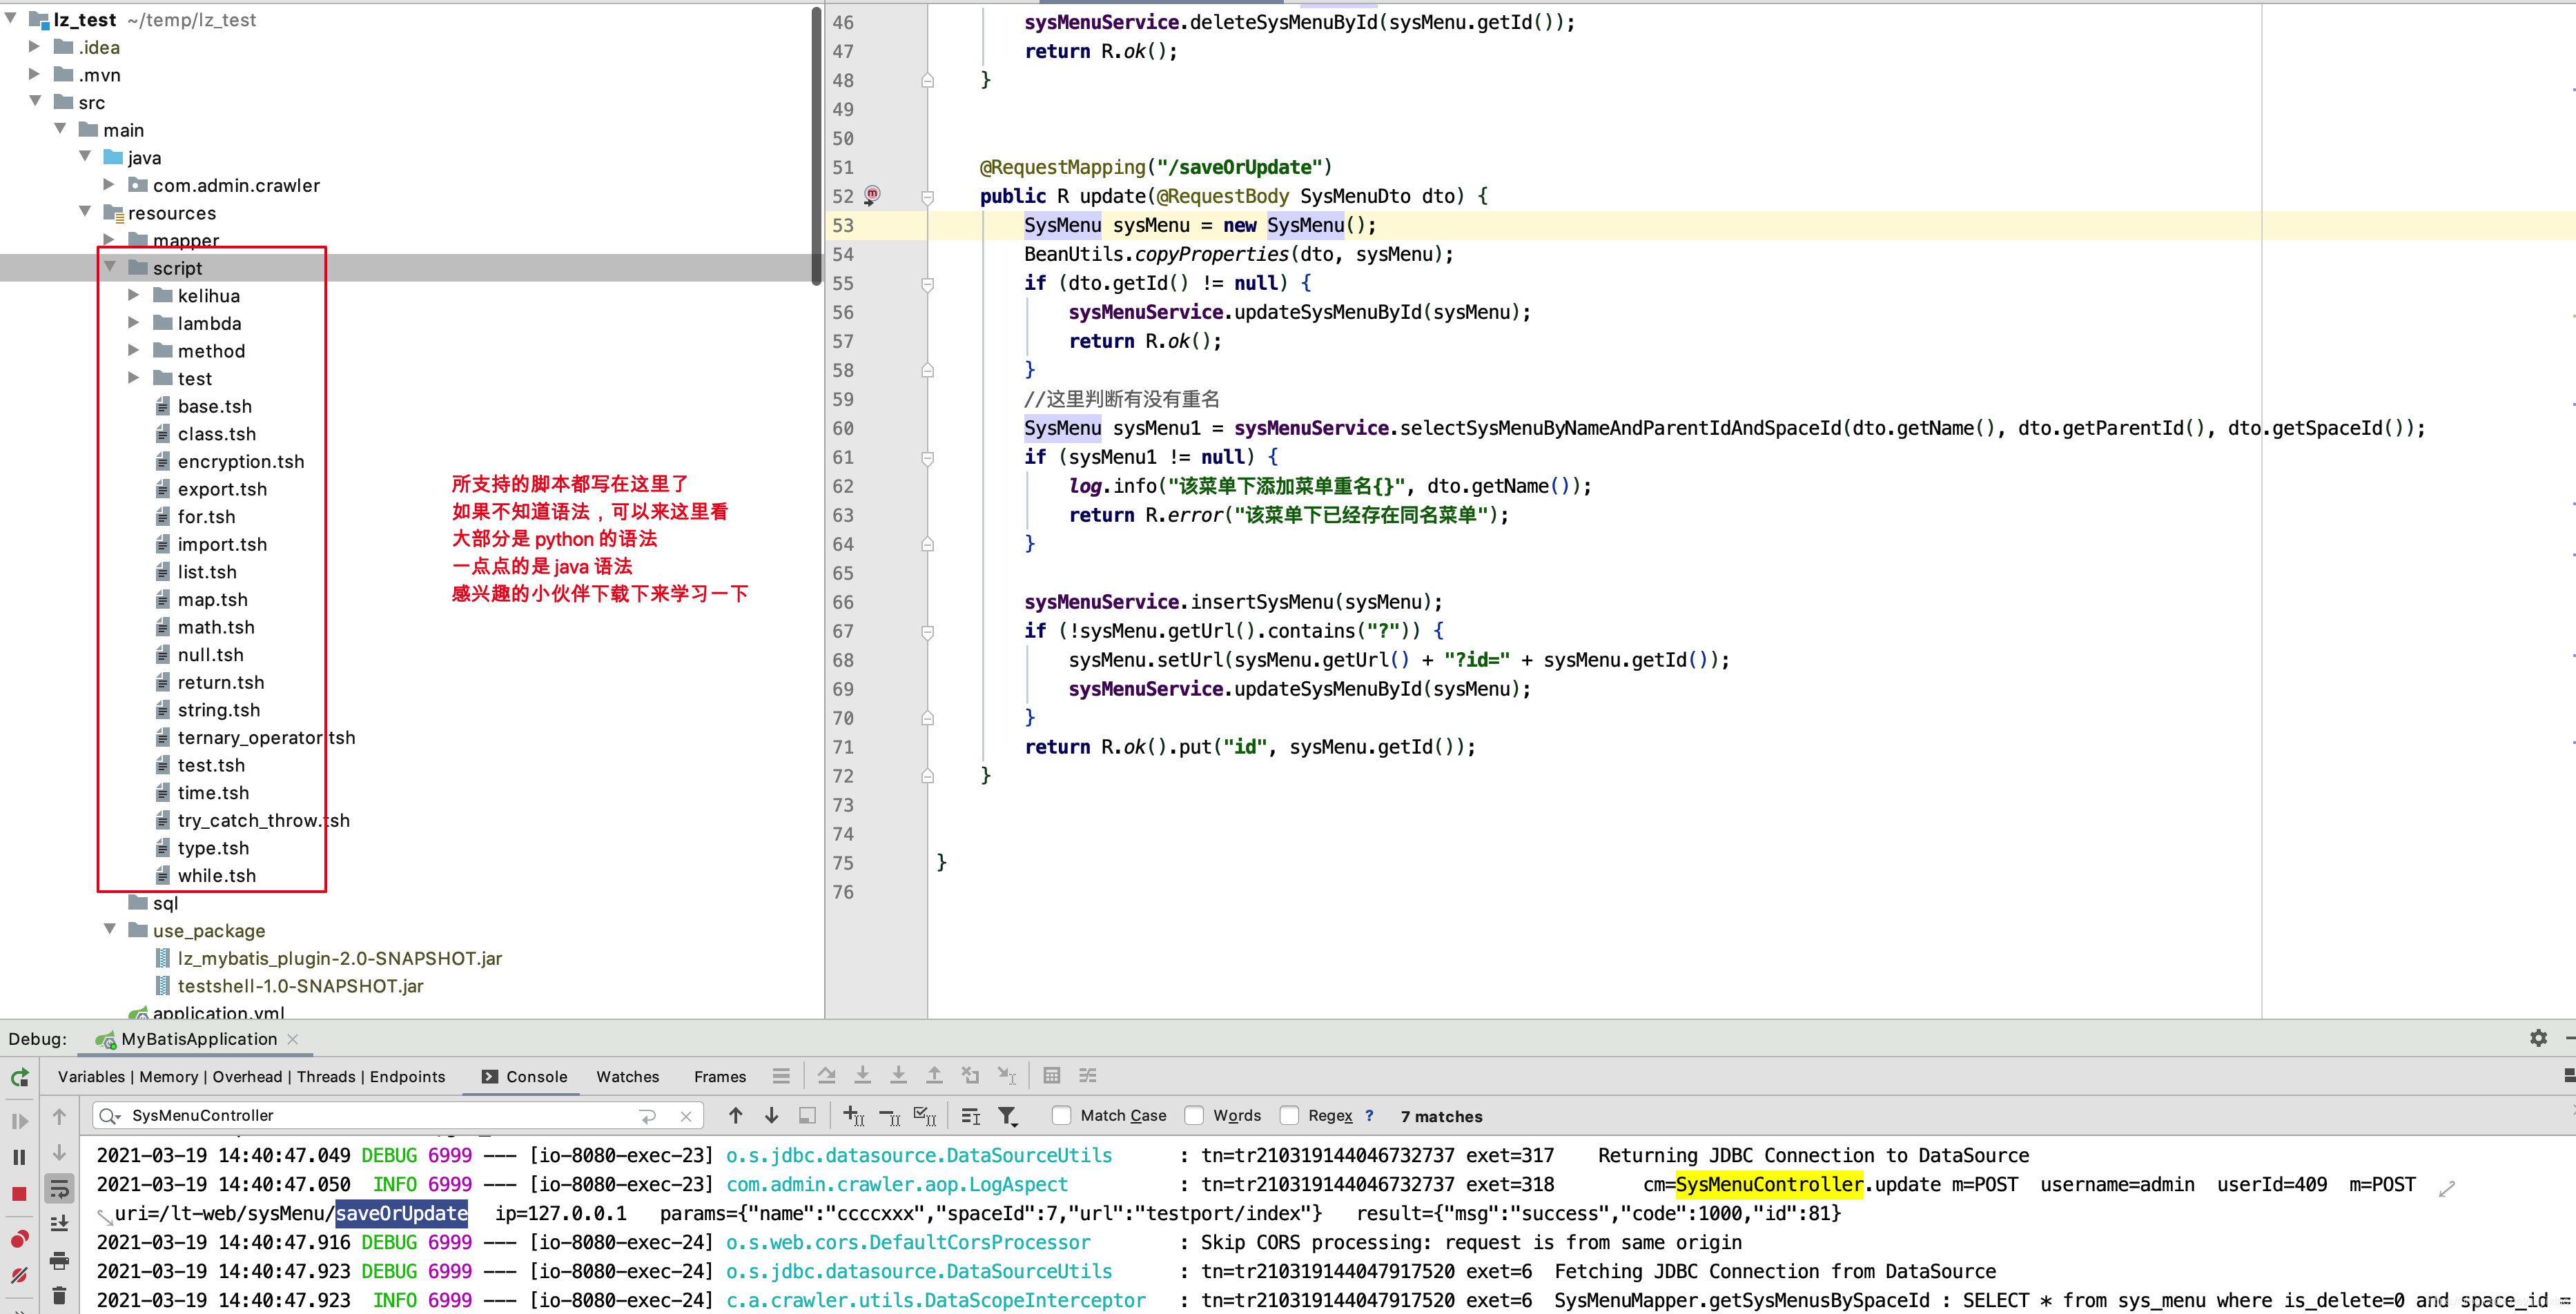Open the Variables Memory Overhead Threads tab
The height and width of the screenshot is (1314, 2576).
click(x=251, y=1076)
